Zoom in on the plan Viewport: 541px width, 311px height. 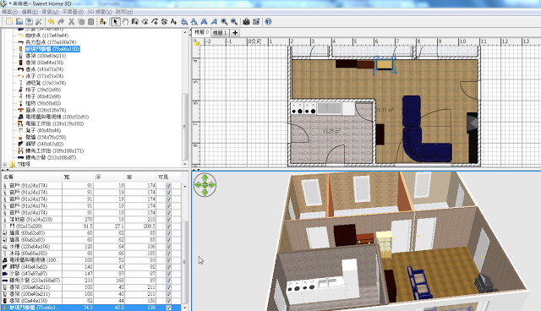pyautogui.click(x=224, y=22)
